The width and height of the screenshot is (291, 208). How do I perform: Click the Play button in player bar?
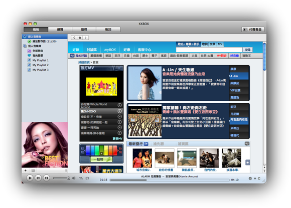point(30,178)
